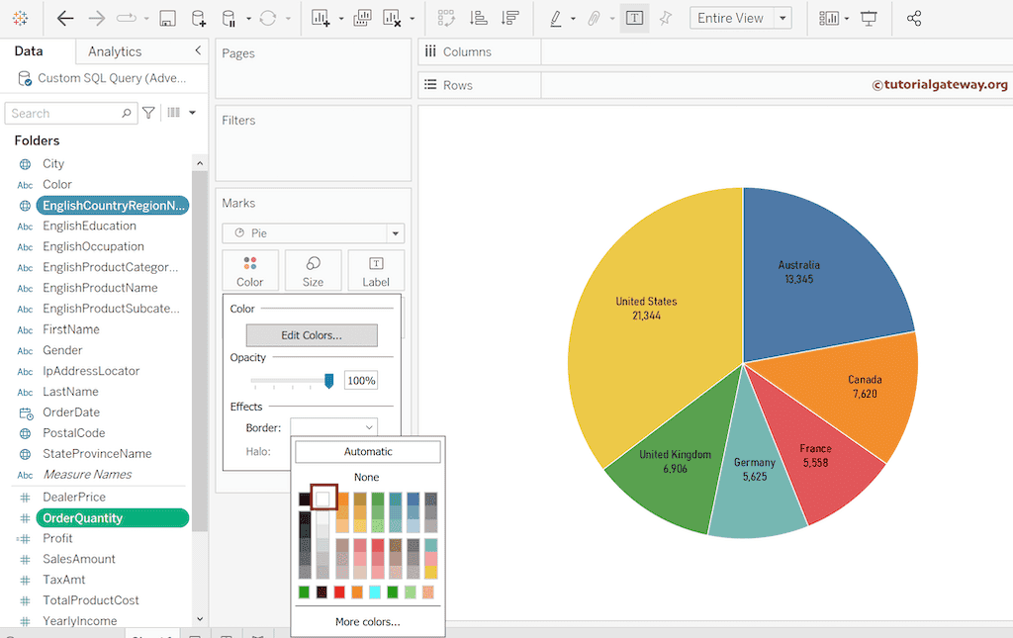Screen dimensions: 1013x638
Task: Open the Entire View fit dropdown
Action: pos(743,19)
